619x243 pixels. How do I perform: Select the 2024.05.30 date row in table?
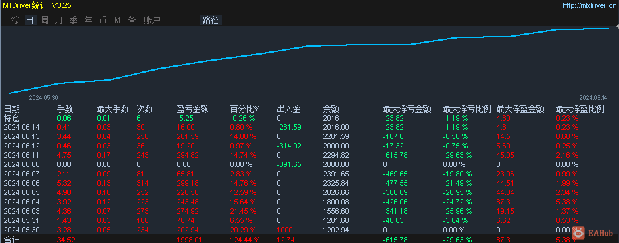click(x=21, y=230)
